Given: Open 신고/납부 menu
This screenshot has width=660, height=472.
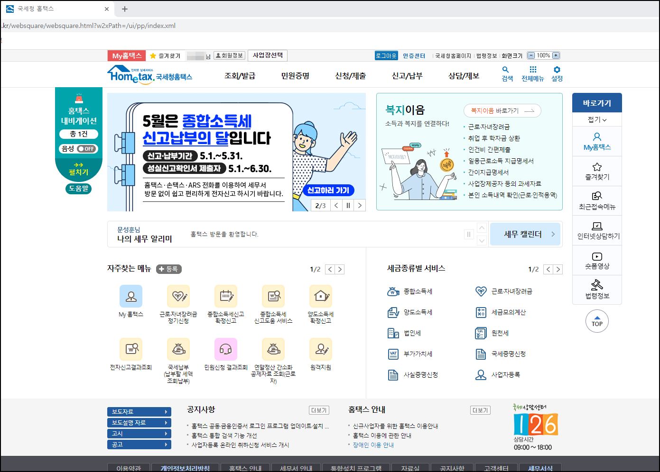Looking at the screenshot, I should click(x=407, y=76).
